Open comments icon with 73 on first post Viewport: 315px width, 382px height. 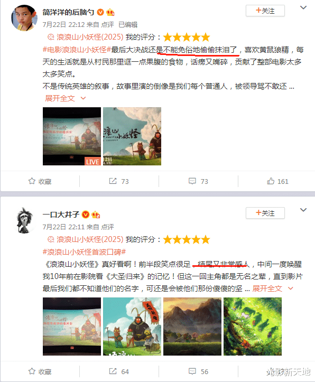coord(192,181)
